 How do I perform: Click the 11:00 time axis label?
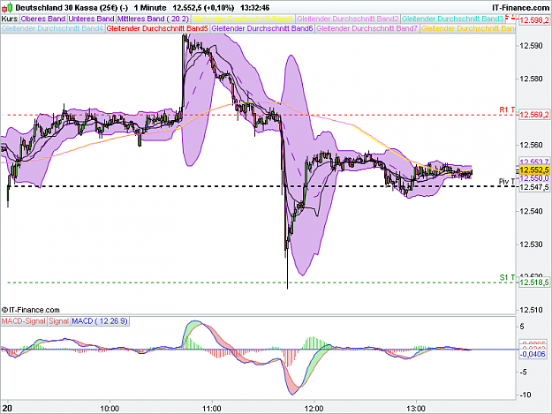coord(212,409)
